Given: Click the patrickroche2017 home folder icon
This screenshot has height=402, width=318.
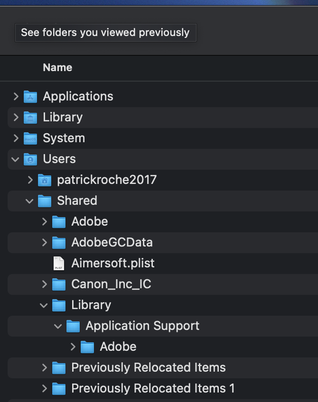Looking at the screenshot, I should (x=45, y=180).
